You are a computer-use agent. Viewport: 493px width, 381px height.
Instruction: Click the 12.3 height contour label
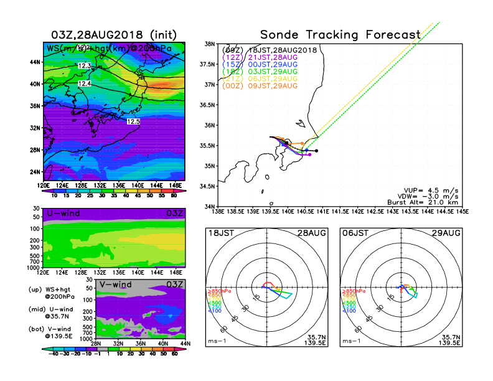pos(84,66)
